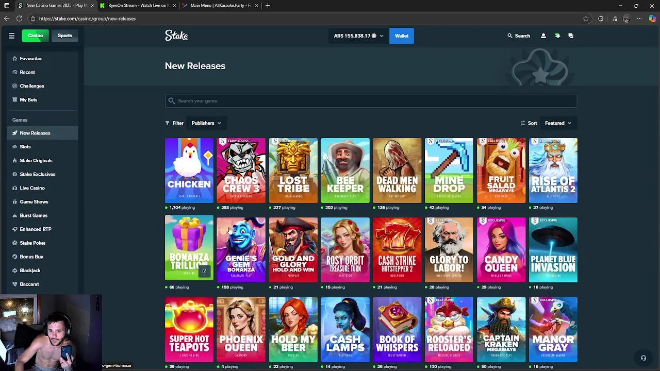The height and width of the screenshot is (371, 660).
Task: Click the Wallet button
Action: tap(402, 36)
